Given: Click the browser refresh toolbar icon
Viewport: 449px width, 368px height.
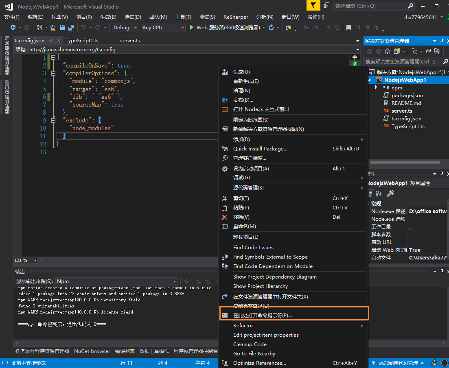Looking at the screenshot, I should point(271,28).
